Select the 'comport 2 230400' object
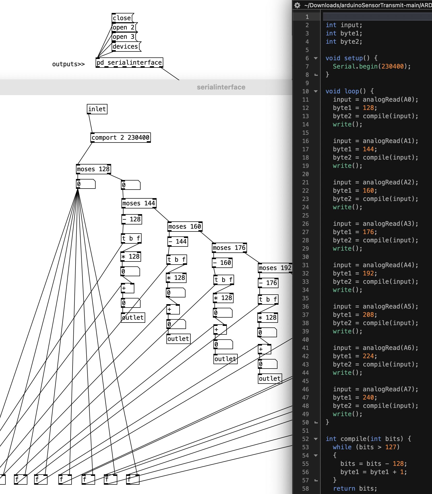The height and width of the screenshot is (494, 432). coord(120,138)
